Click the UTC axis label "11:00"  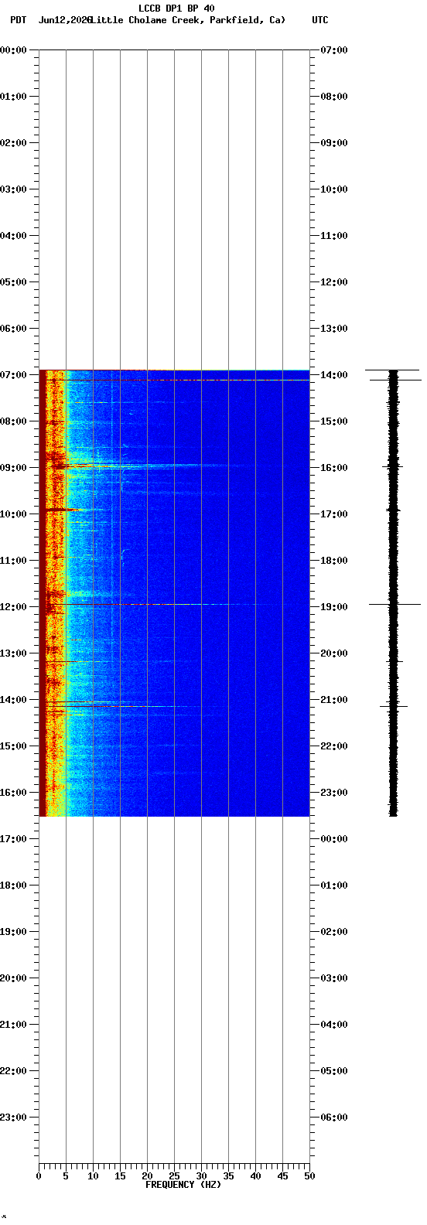point(333,236)
